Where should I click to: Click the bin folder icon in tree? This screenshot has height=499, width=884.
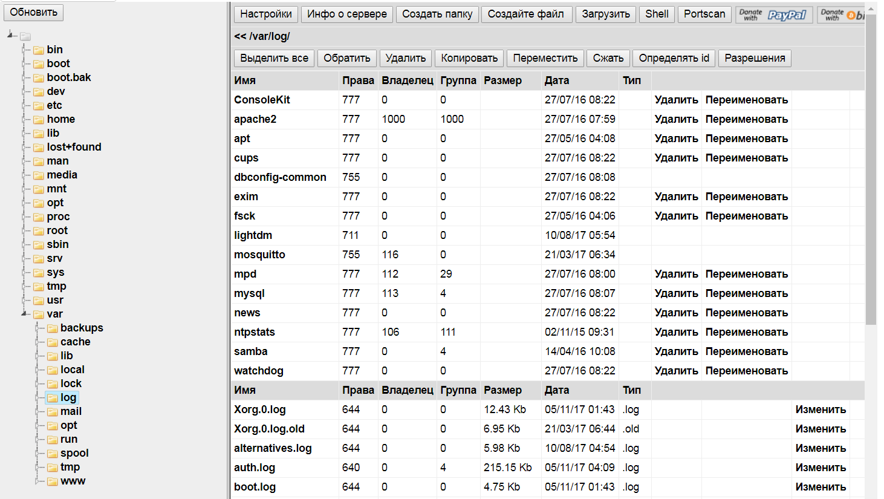point(39,50)
